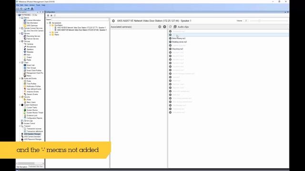Open Axis One-click Camera node
The height and width of the screenshot is (171, 305).
coord(35,31)
